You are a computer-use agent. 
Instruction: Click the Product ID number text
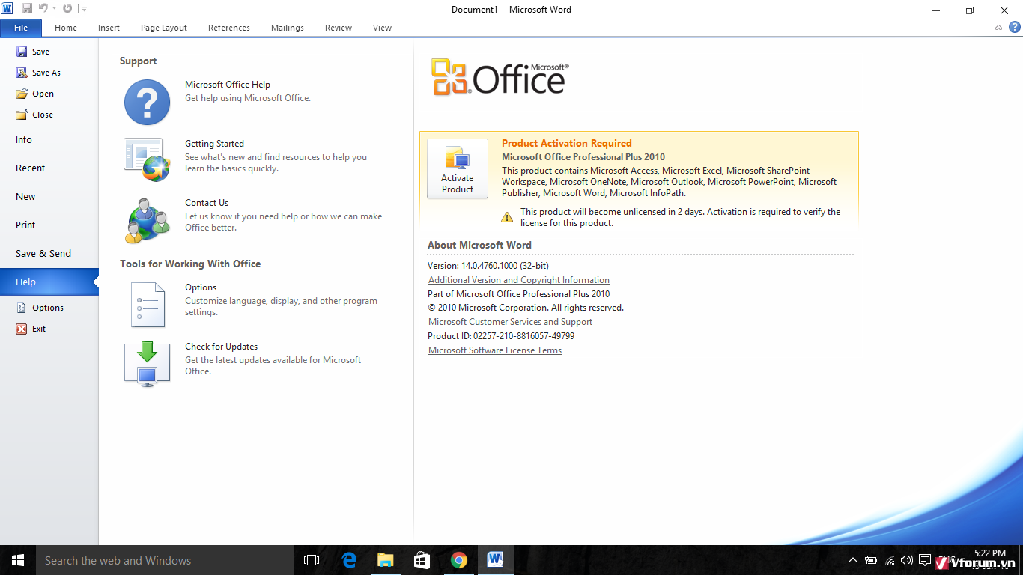pos(501,336)
